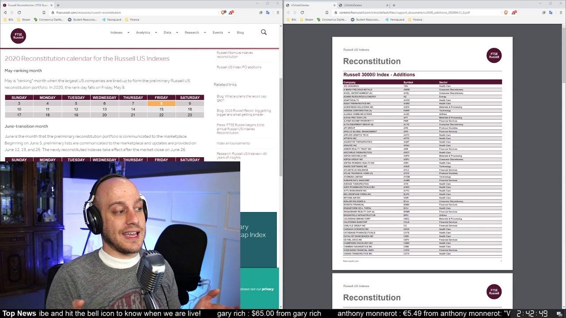This screenshot has height=318, width=566.
Task: Open new tab in left browser window
Action: [58, 5]
